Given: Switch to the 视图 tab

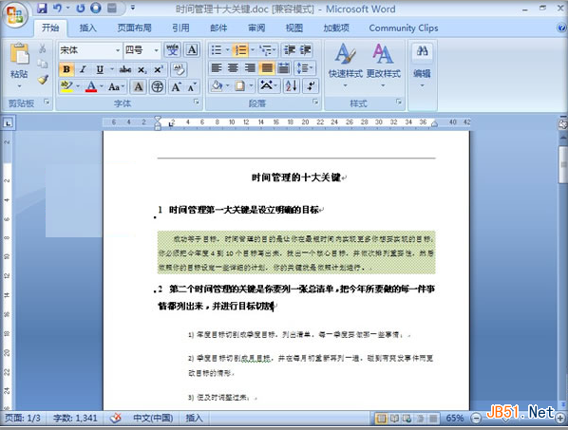Looking at the screenshot, I should pos(294,28).
